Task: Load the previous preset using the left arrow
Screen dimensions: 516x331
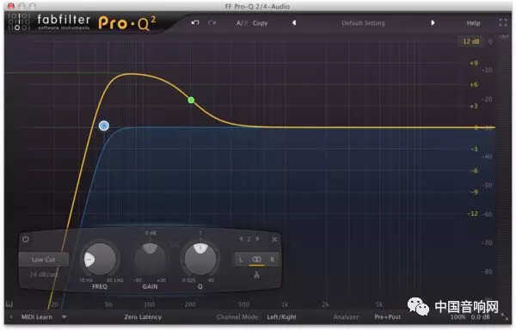Action: (294, 22)
